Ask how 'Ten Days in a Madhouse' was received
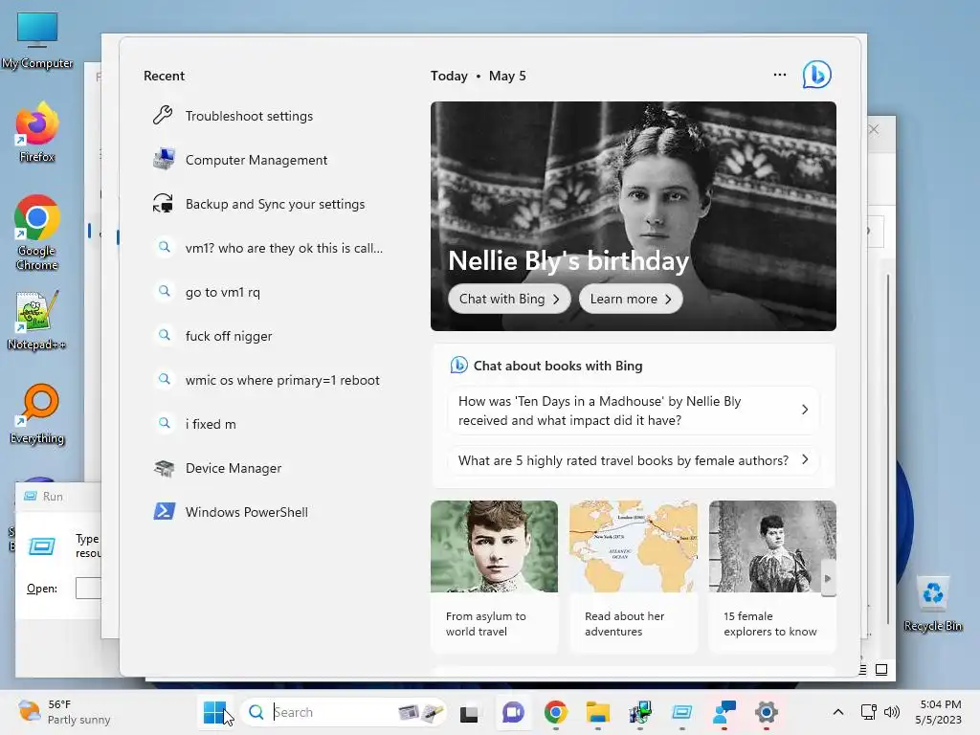Viewport: 980px width, 735px height. pyautogui.click(x=634, y=411)
